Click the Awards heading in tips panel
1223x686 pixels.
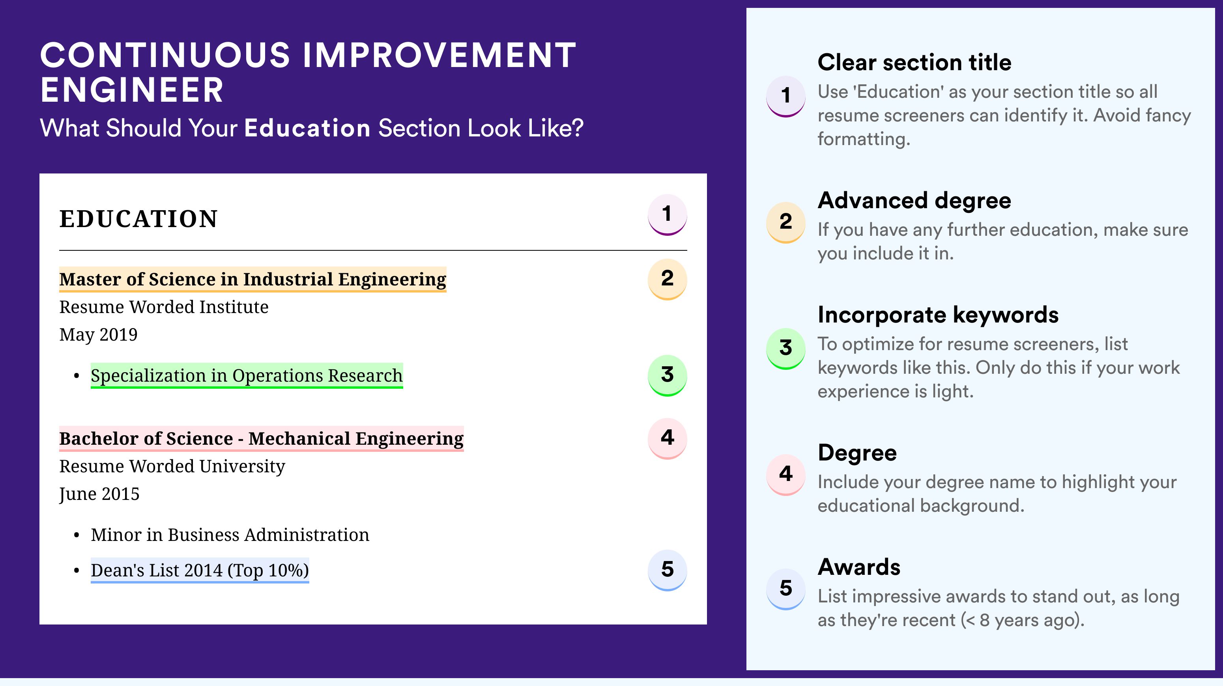[859, 567]
